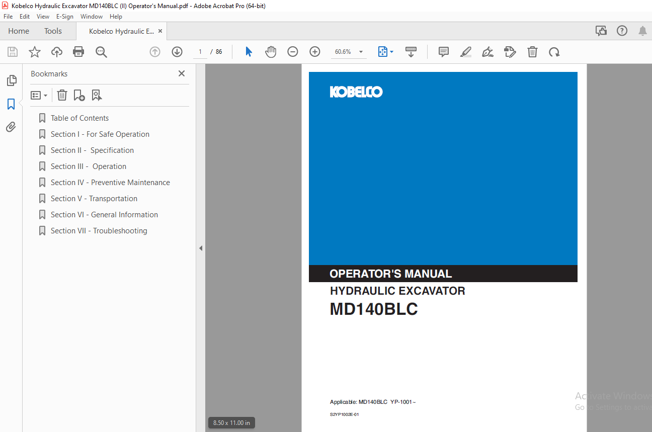Screen dimensions: 652x432
Task: Jump to Section VII - Troubleshooting
Action: [x=99, y=231]
